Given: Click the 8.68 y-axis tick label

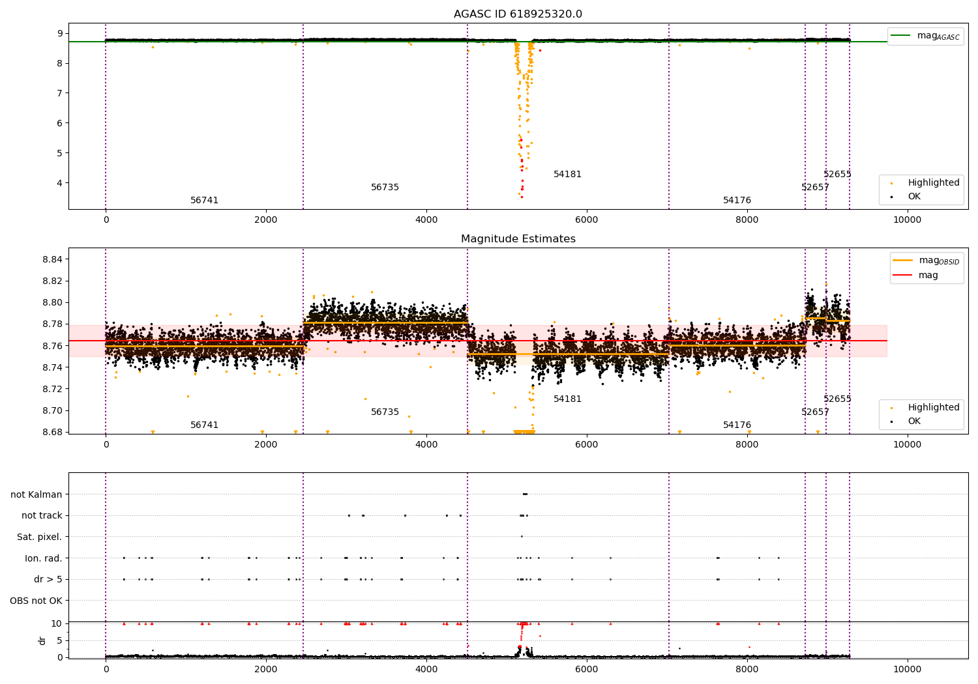Looking at the screenshot, I should tap(52, 432).
